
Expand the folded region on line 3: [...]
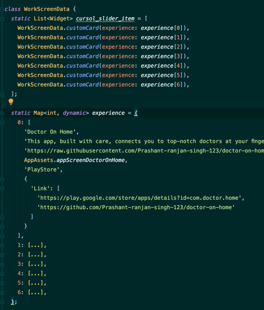(x=36, y=264)
